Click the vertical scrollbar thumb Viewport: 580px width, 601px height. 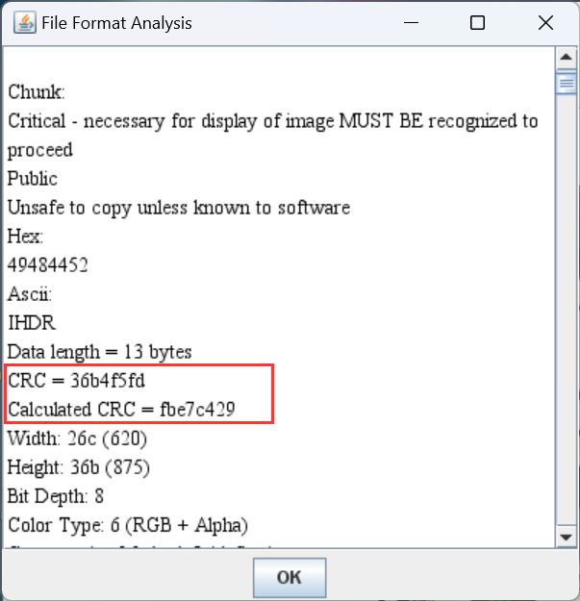567,84
